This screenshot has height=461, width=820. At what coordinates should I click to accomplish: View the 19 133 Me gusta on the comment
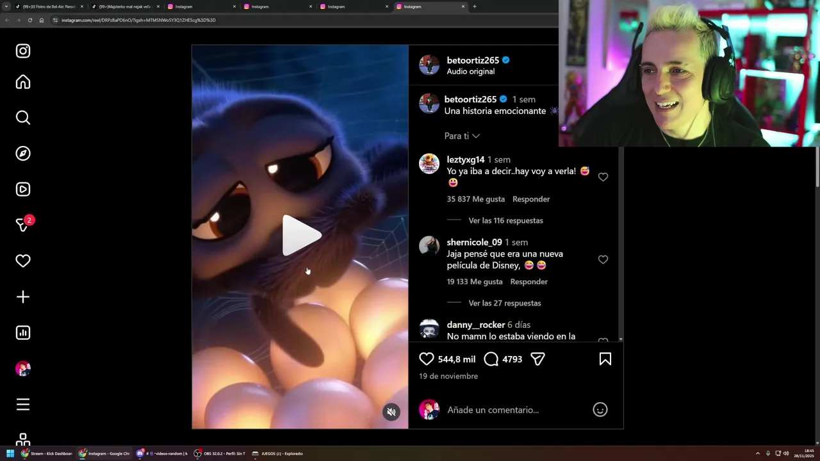474,282
